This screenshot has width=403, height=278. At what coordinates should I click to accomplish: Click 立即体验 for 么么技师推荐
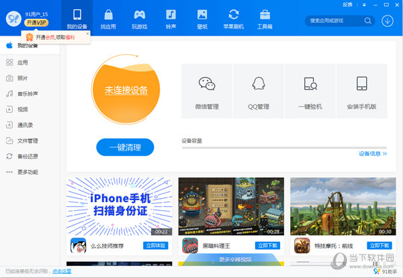click(x=156, y=245)
